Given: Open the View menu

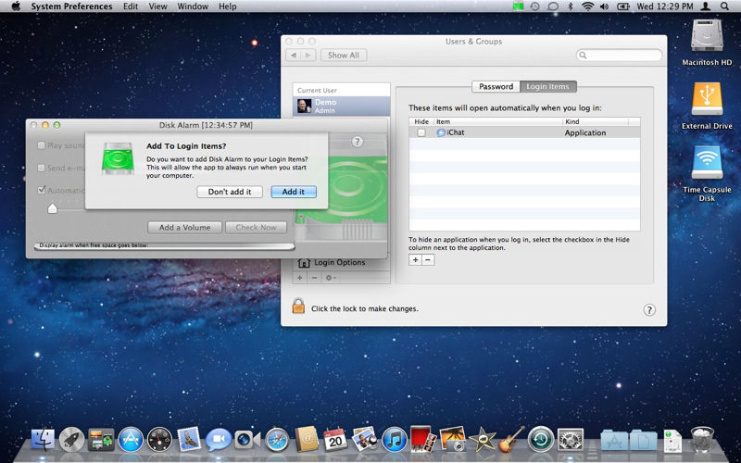Looking at the screenshot, I should 157,6.
